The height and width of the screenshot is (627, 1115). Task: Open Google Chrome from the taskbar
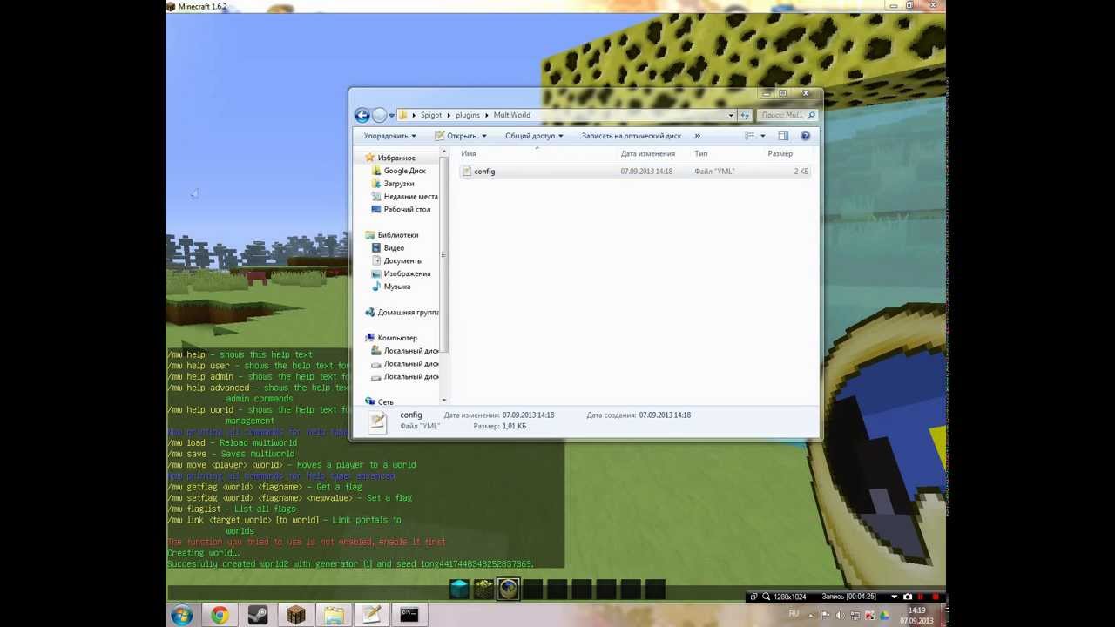pos(220,616)
